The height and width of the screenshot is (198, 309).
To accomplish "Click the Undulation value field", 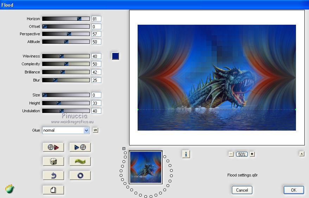I will (96, 111).
